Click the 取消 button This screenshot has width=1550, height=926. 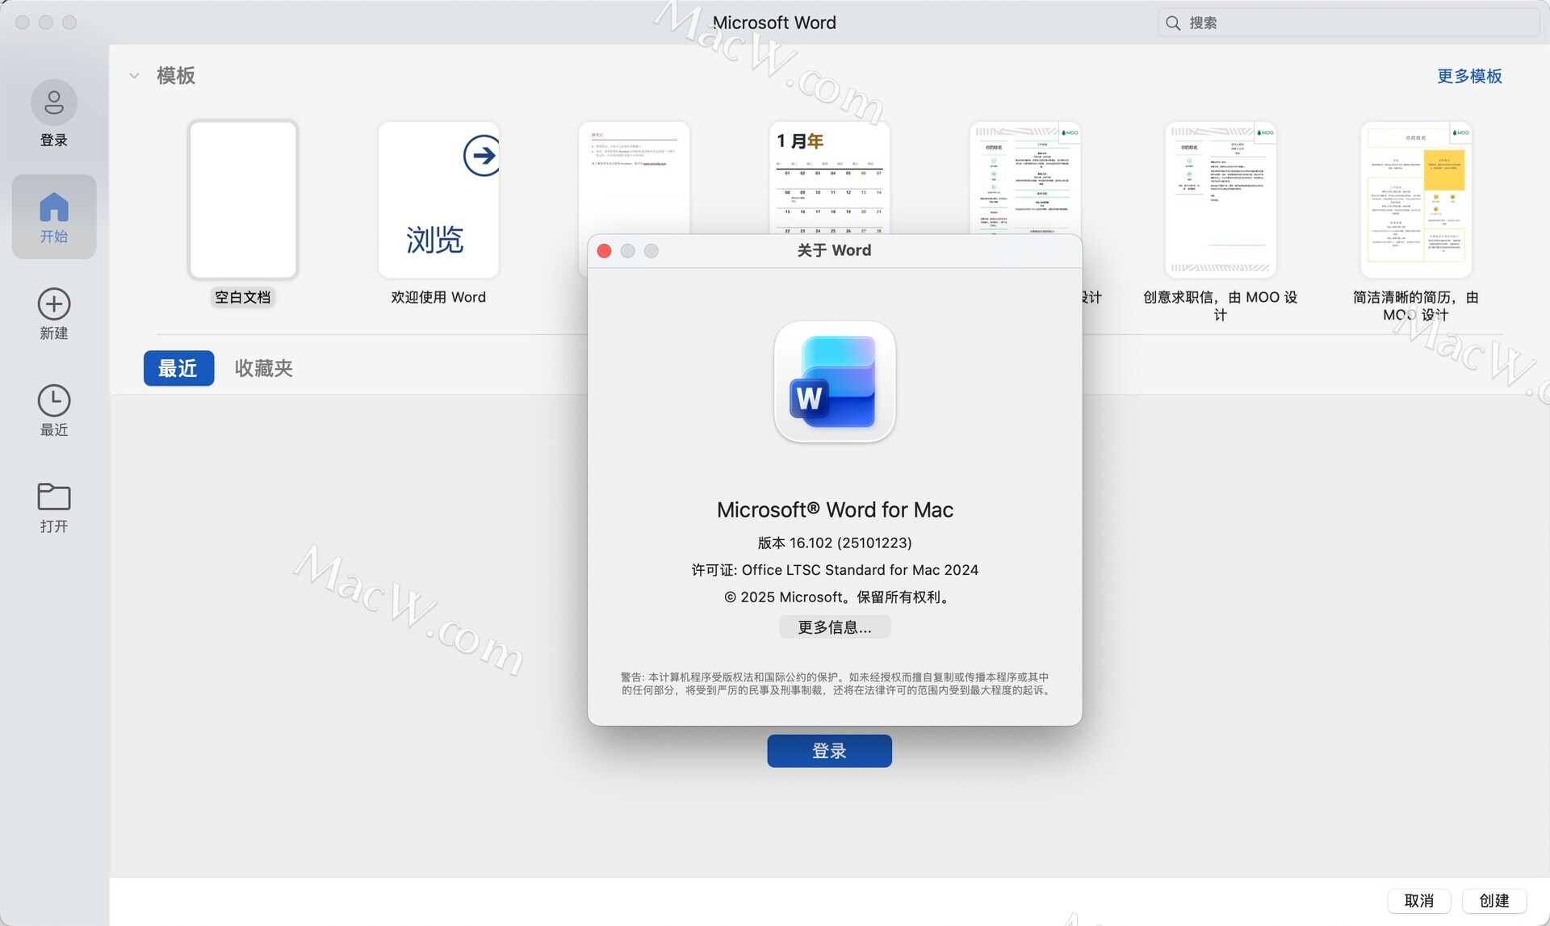tap(1418, 900)
